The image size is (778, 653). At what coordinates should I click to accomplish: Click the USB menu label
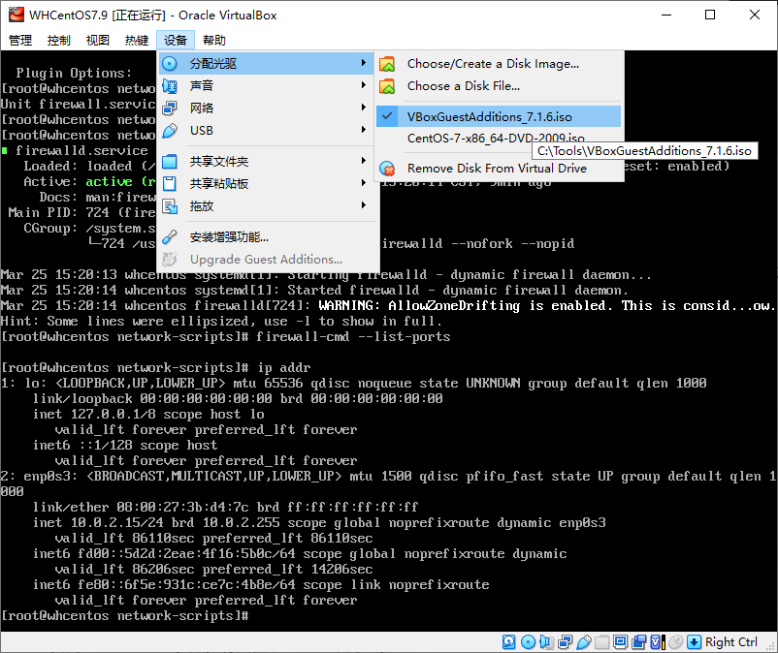coord(202,131)
